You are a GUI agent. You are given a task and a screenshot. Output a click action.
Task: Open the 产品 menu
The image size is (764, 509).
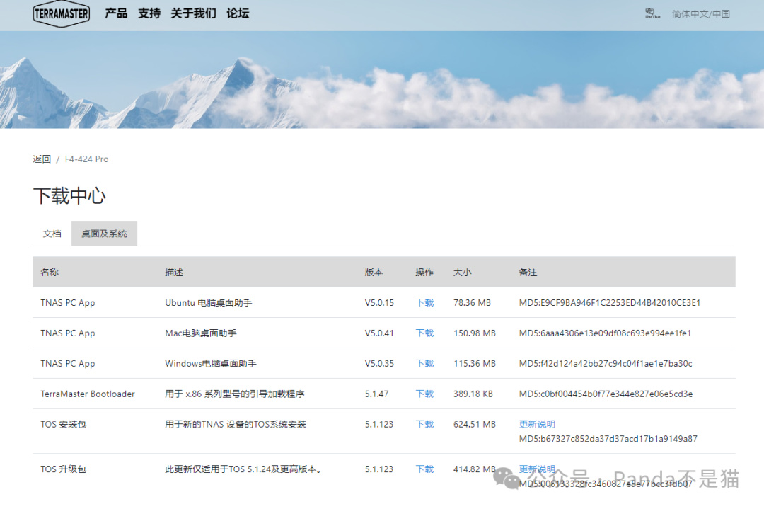point(116,13)
